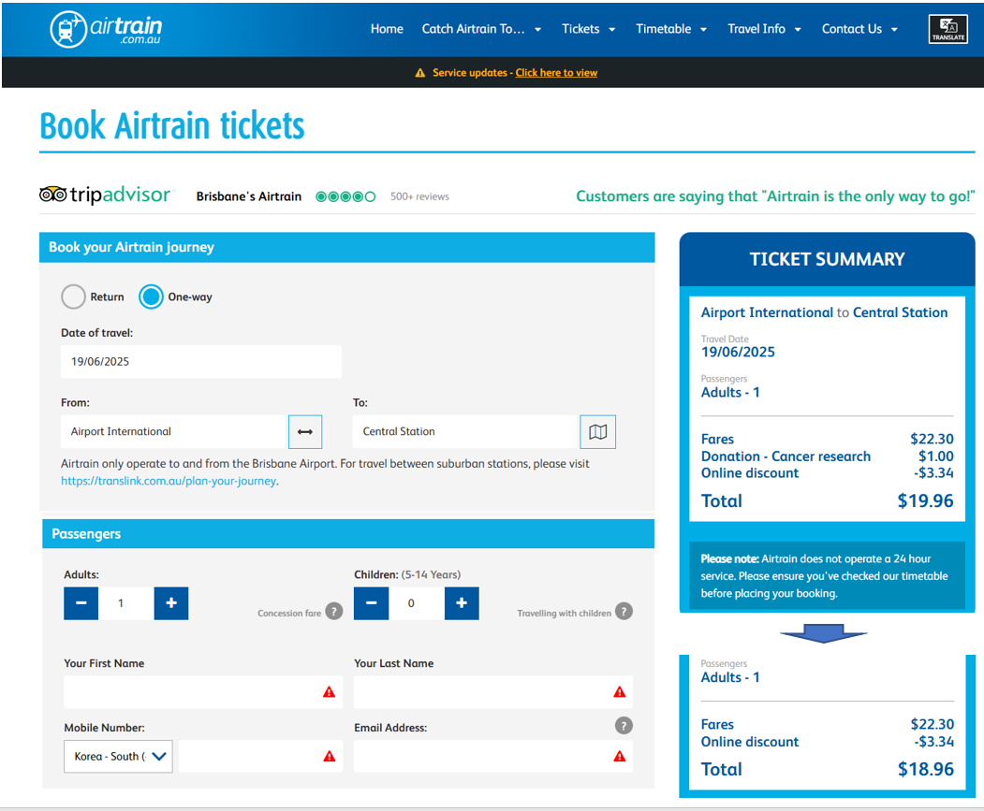Expand the Contact Us menu
Image resolution: width=984 pixels, height=811 pixels.
(x=859, y=29)
